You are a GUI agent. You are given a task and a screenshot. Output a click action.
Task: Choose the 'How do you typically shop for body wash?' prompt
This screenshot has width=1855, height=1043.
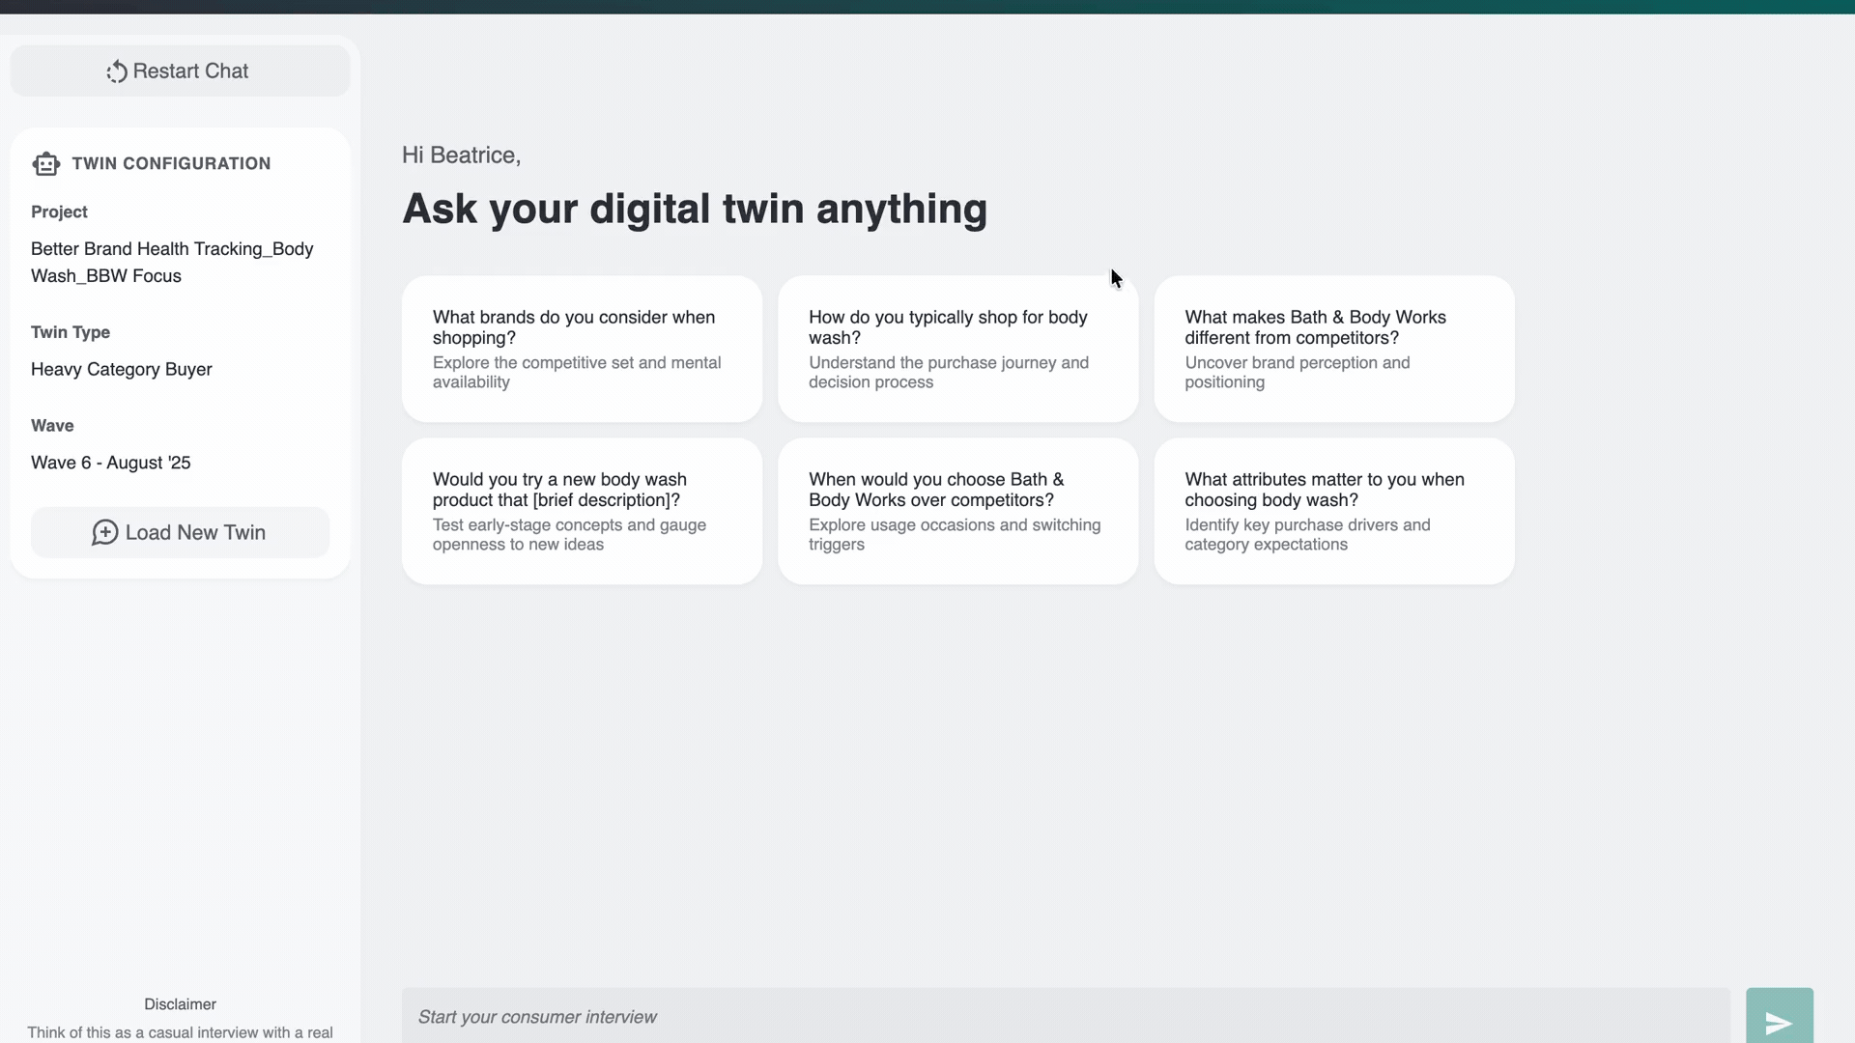pyautogui.click(x=956, y=349)
